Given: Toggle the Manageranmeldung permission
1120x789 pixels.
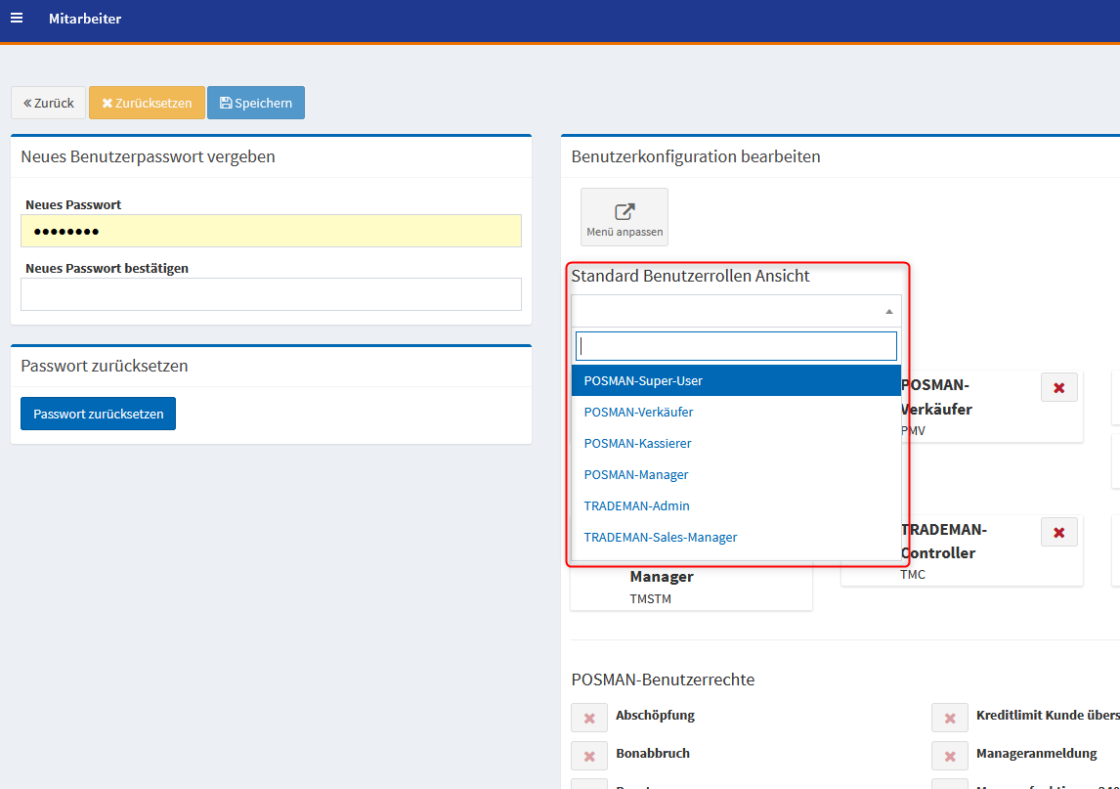Looking at the screenshot, I should coord(949,756).
